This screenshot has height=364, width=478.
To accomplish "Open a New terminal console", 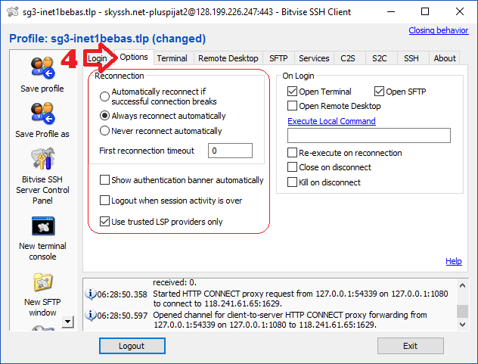I will (43, 226).
